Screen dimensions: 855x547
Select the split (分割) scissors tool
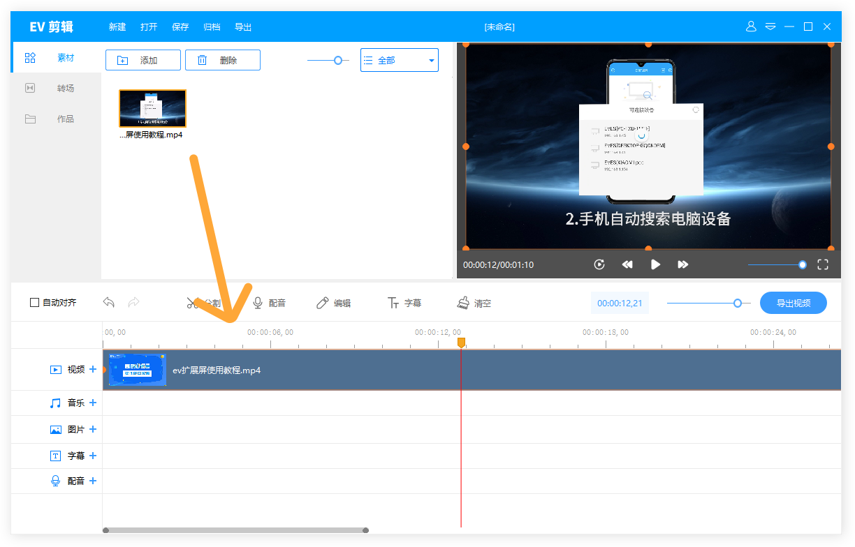[x=207, y=302]
